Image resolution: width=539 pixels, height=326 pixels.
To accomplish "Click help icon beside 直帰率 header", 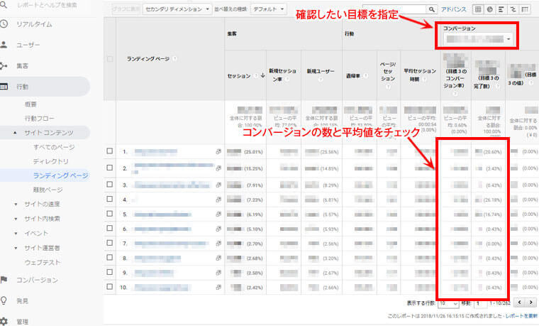I will coord(365,76).
